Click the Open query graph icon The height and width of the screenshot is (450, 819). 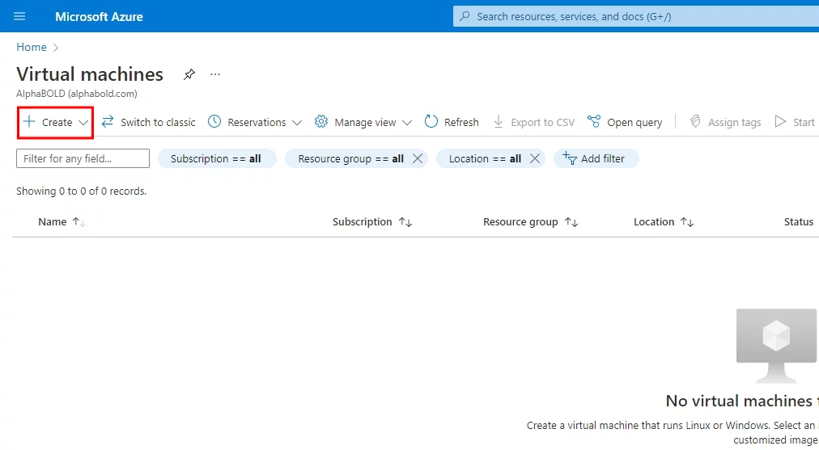coord(594,121)
